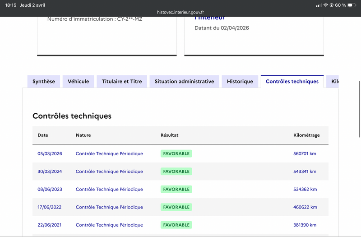Viewport: 361px width, 237px height.
Task: Open the partially visible Kilométrage tab
Action: [x=333, y=81]
